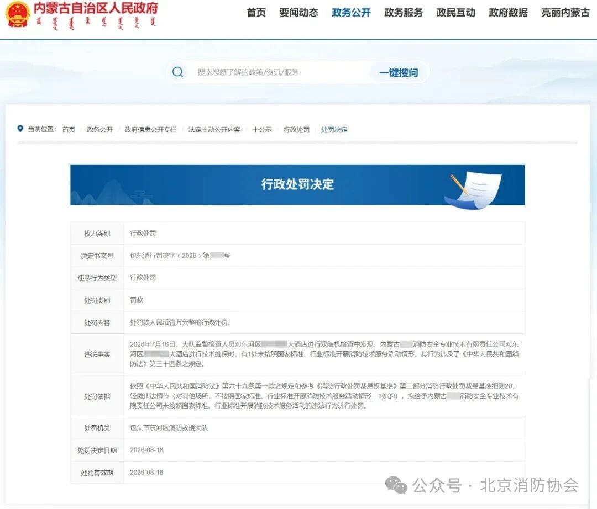This screenshot has width=597, height=509.
Task: Follow the 首页 breadcrumb link
Action: [x=69, y=130]
